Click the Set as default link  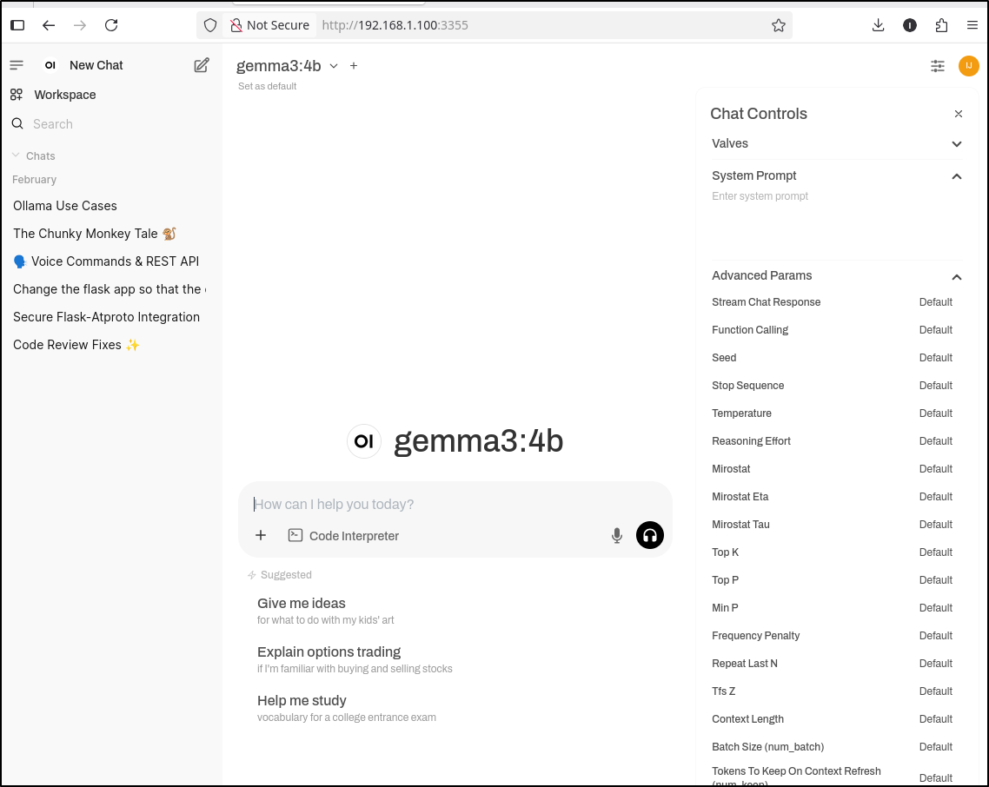268,86
